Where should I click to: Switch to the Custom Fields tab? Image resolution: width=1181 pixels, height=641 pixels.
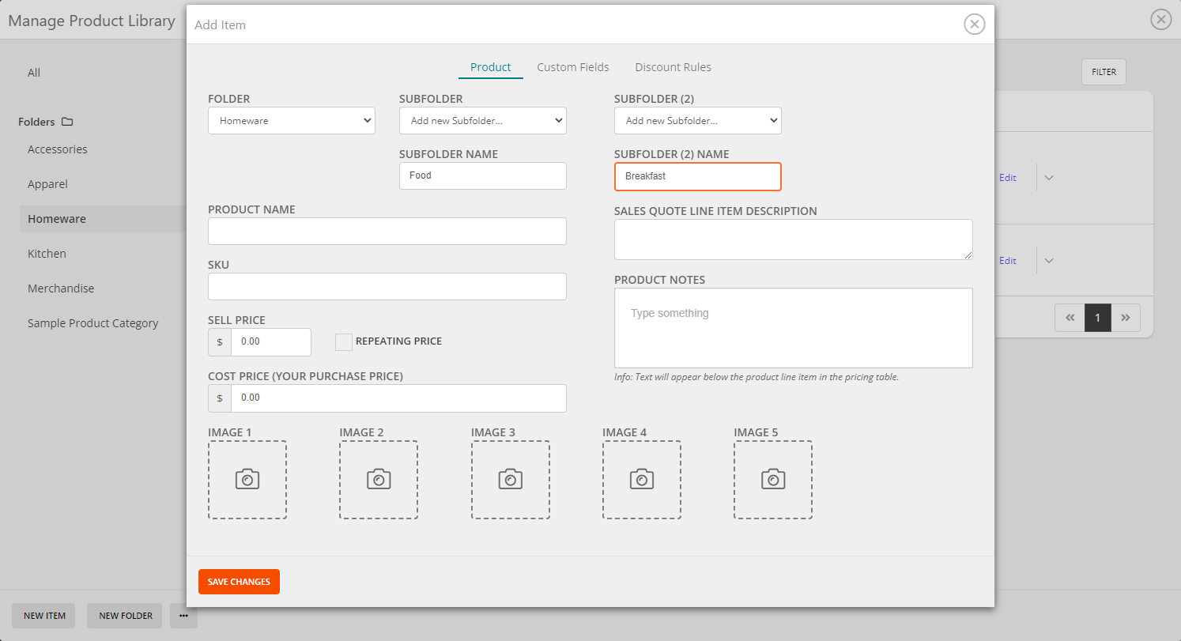point(573,67)
